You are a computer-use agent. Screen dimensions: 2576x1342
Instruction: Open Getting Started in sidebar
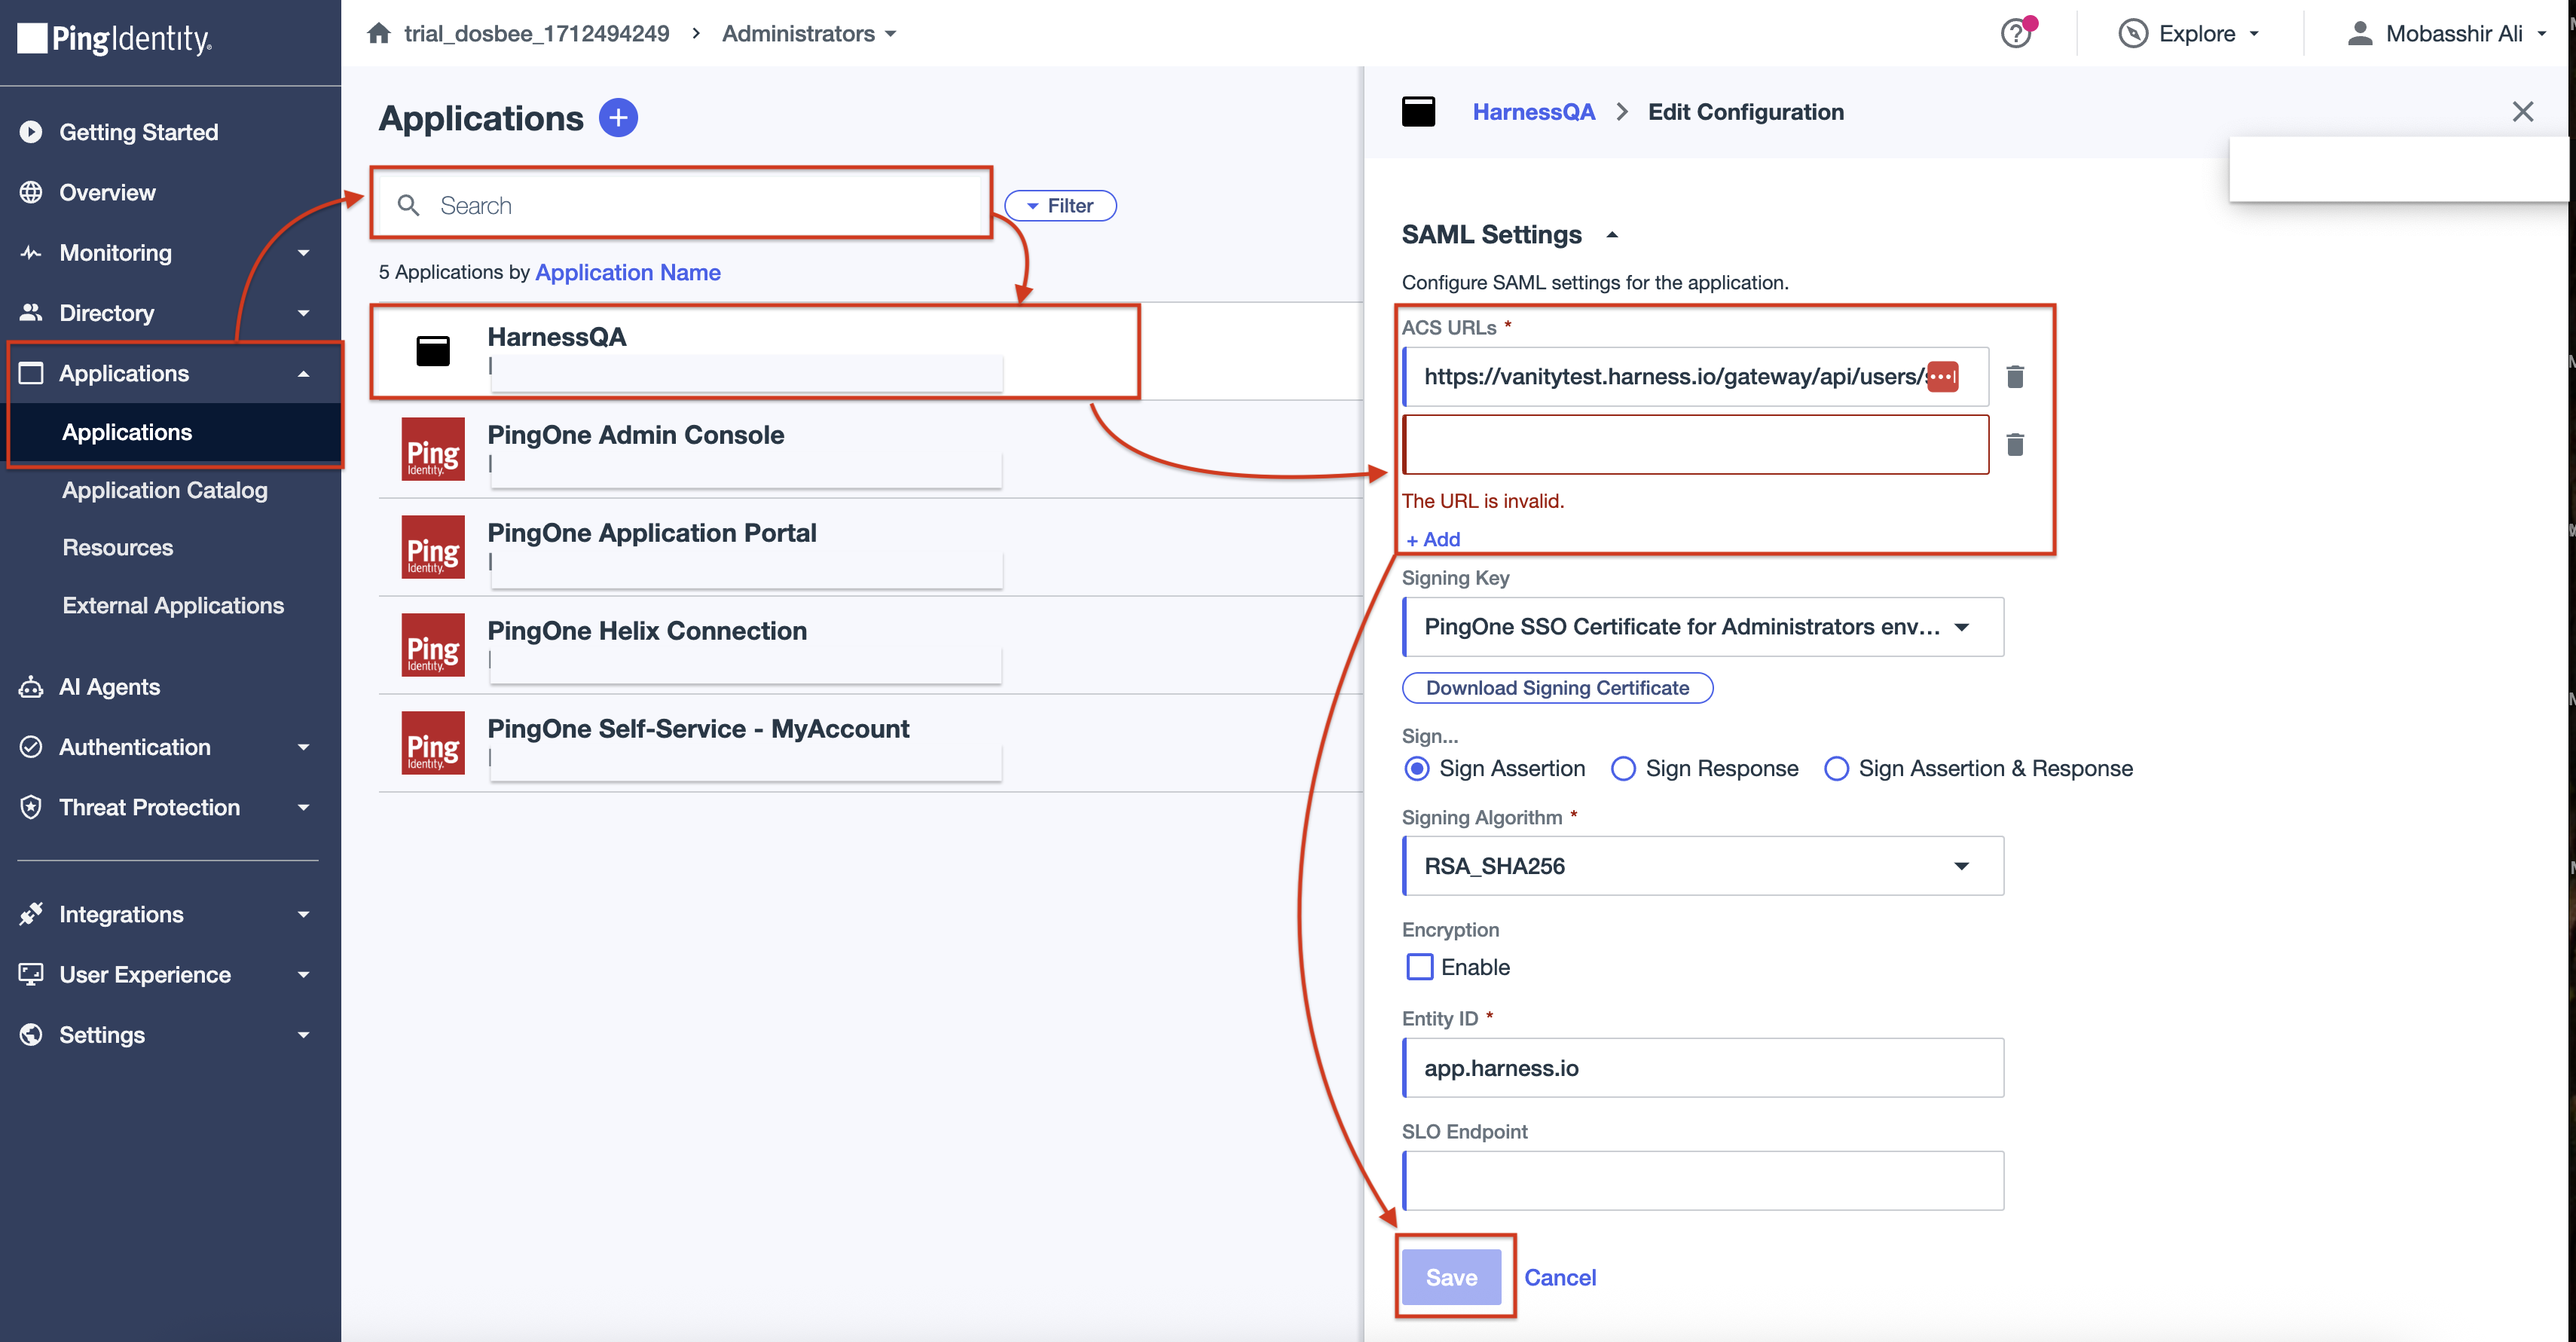pos(138,132)
